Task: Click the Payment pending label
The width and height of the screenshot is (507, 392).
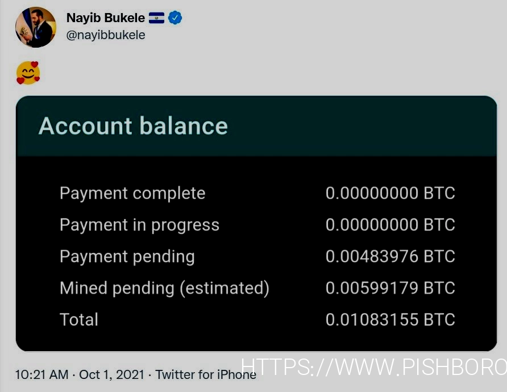Action: click(127, 256)
